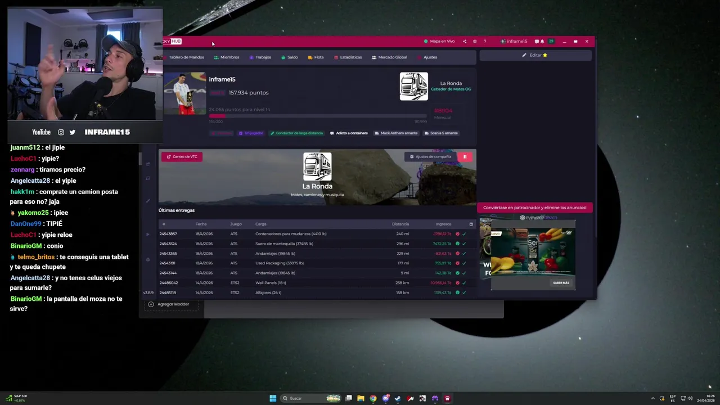Open the Windows Start menu
This screenshot has height=405, width=720.
[273, 398]
